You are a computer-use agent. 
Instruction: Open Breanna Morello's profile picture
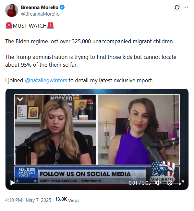[x=12, y=10]
